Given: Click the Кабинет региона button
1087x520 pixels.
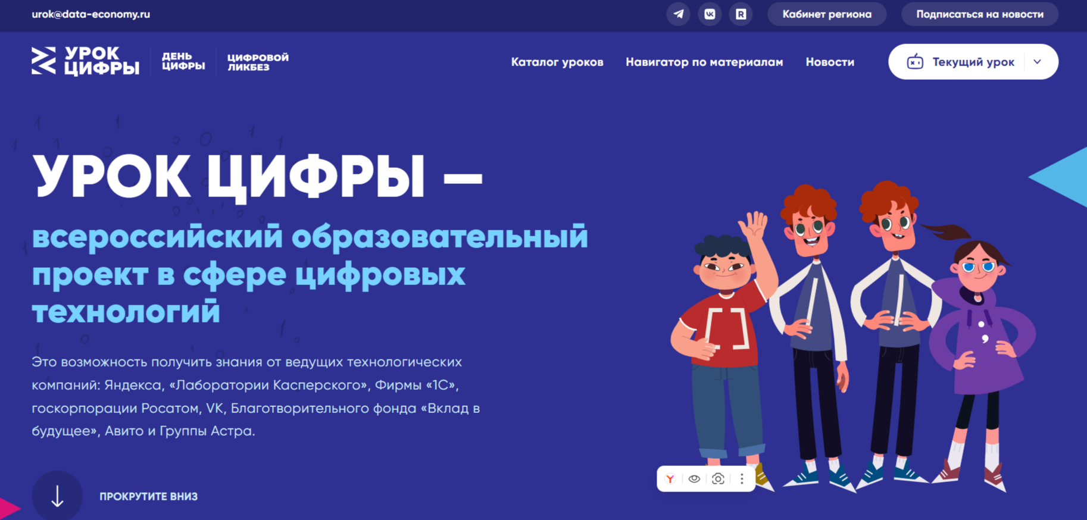Looking at the screenshot, I should coord(827,14).
